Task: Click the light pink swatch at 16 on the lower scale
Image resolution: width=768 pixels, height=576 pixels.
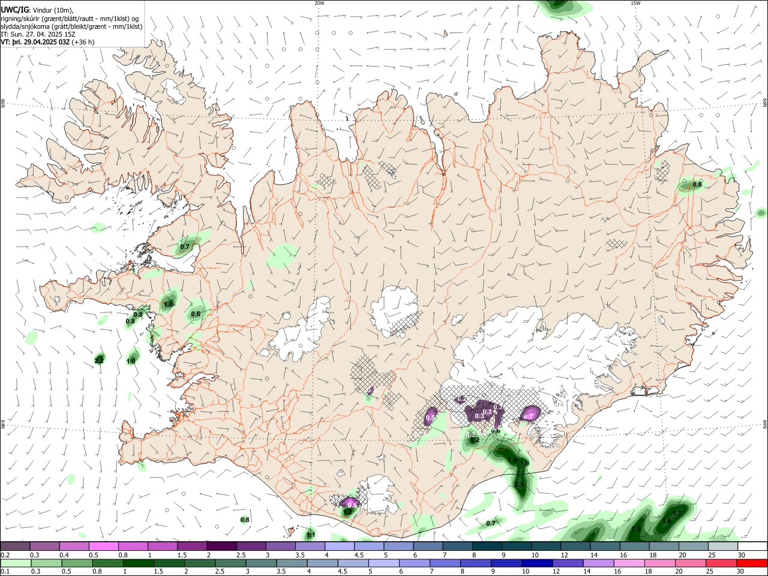Action: pos(629,563)
